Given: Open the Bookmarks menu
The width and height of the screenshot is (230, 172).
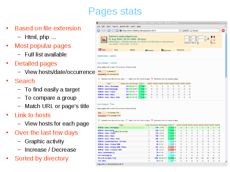Looking at the screenshot, I should pos(124,26).
